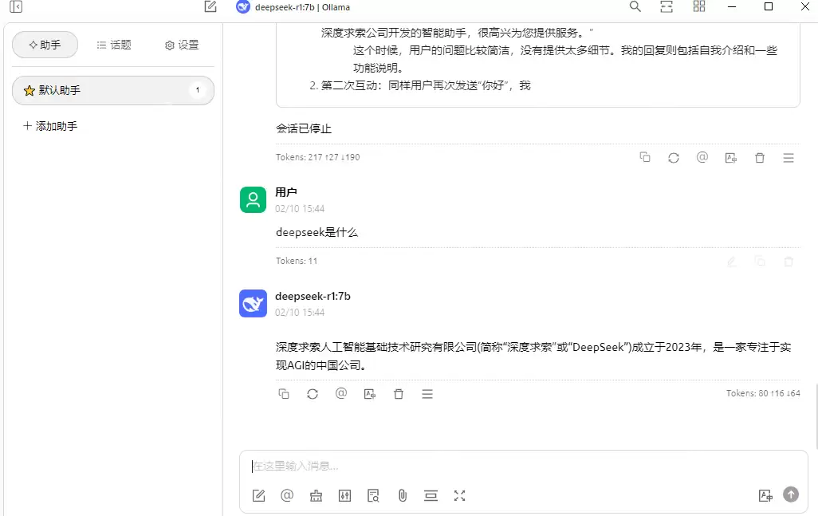Open the app grid menu in title bar
Image resolution: width=818 pixels, height=516 pixels.
coord(699,7)
